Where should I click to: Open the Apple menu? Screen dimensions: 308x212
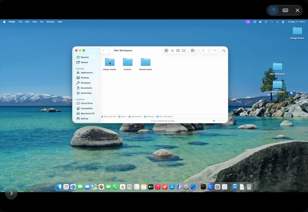[x=4, y=22]
